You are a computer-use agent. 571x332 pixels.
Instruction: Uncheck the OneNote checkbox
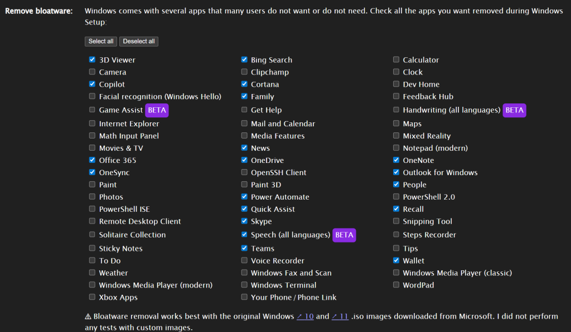coord(396,160)
